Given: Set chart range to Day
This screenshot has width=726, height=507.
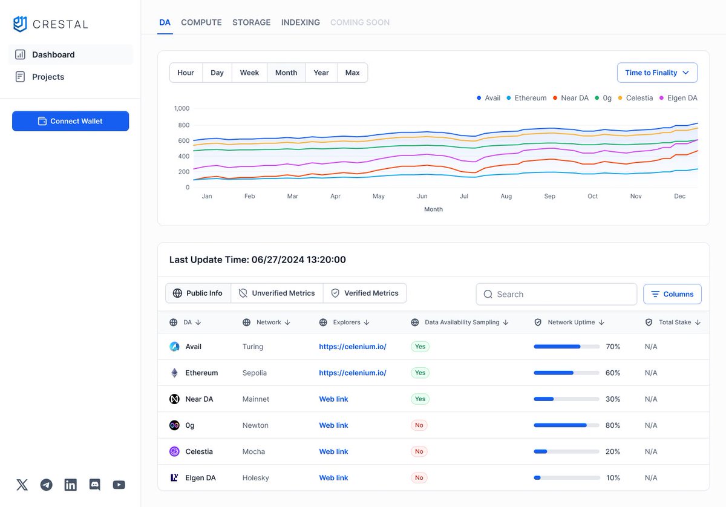Looking at the screenshot, I should pos(217,73).
